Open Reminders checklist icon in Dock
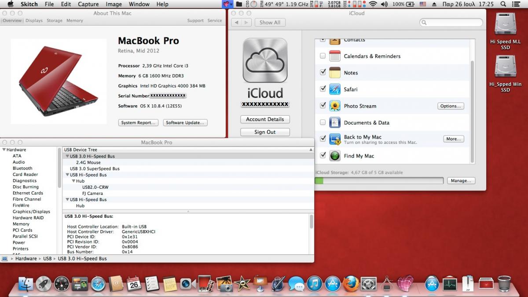Screen dimensions: 528x297 (x=152, y=284)
